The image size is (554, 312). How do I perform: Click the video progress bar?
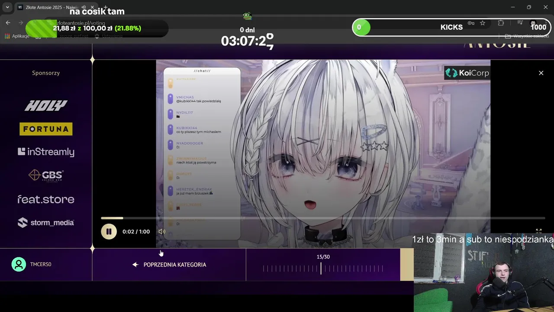click(x=323, y=218)
